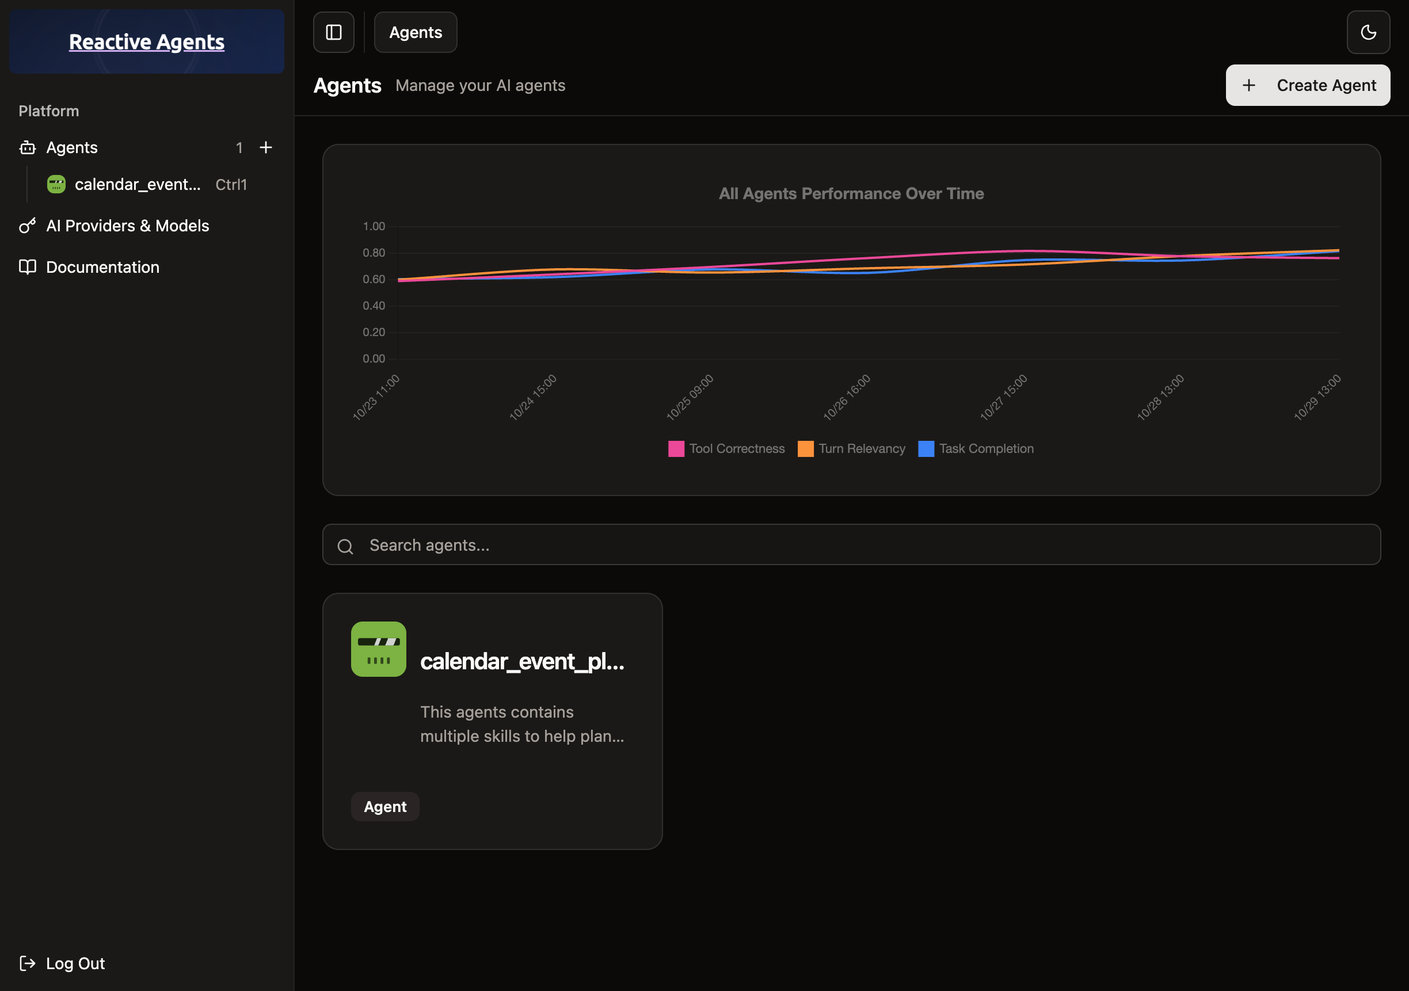Click the magnifier icon in the search bar
This screenshot has width=1409, height=991.
[345, 545]
